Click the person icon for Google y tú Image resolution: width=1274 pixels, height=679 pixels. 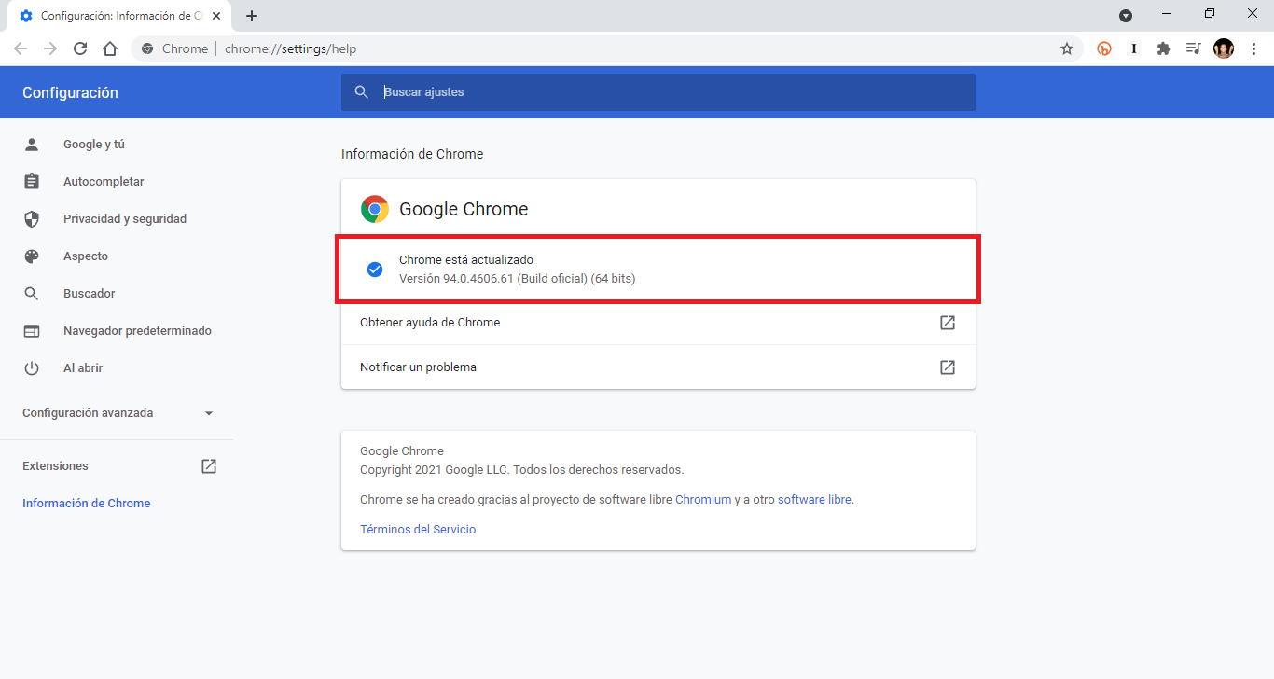click(x=32, y=145)
